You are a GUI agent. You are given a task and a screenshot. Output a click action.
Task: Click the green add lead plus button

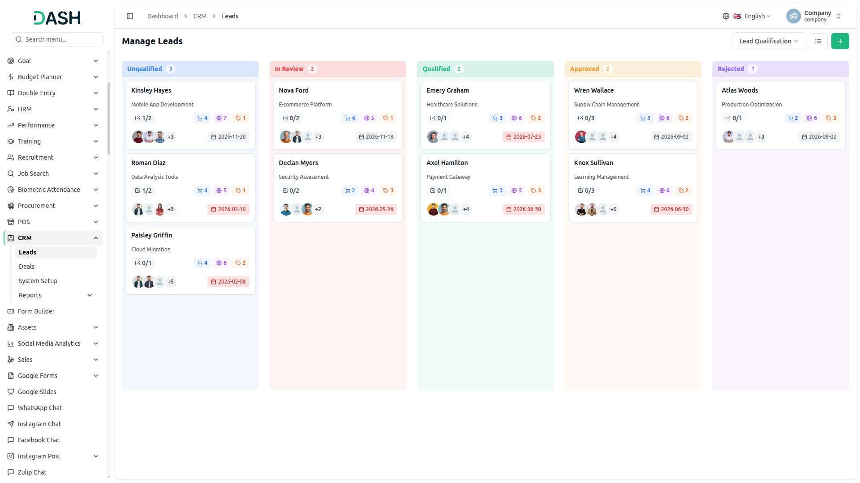coord(840,41)
